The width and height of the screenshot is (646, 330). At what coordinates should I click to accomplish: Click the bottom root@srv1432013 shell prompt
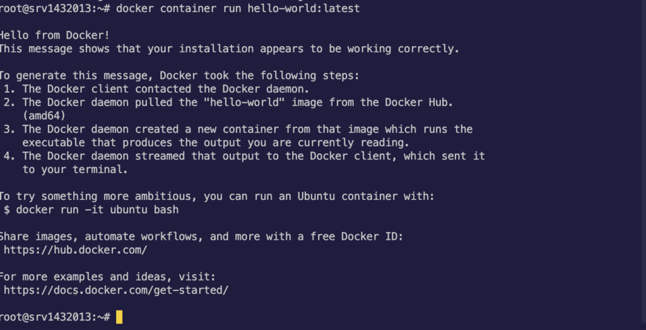click(55, 316)
